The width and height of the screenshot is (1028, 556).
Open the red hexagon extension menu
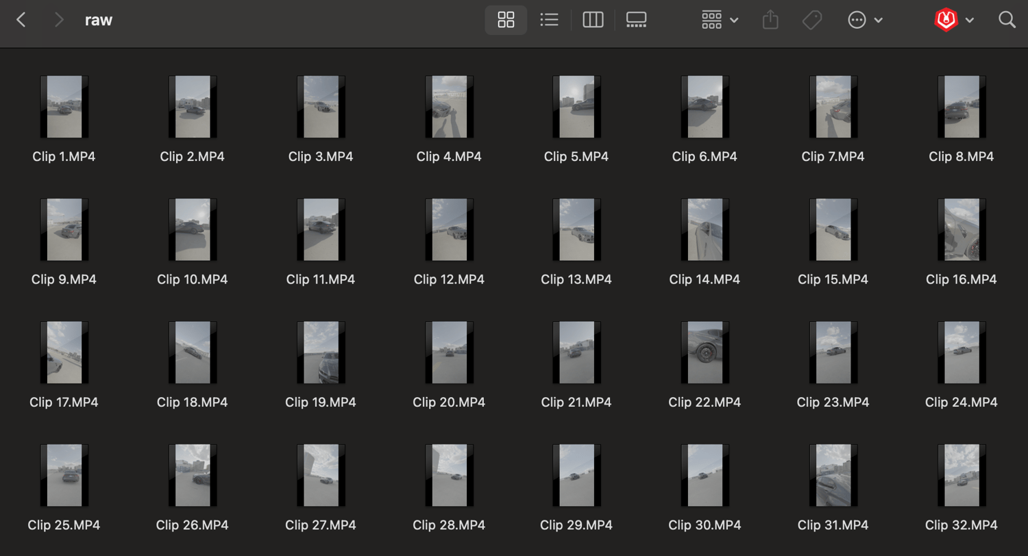954,20
